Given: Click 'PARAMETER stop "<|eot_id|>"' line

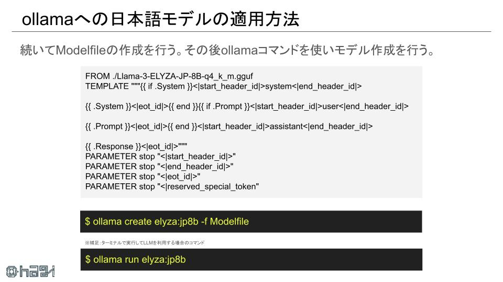Looking at the screenshot, I should tap(143, 177).
